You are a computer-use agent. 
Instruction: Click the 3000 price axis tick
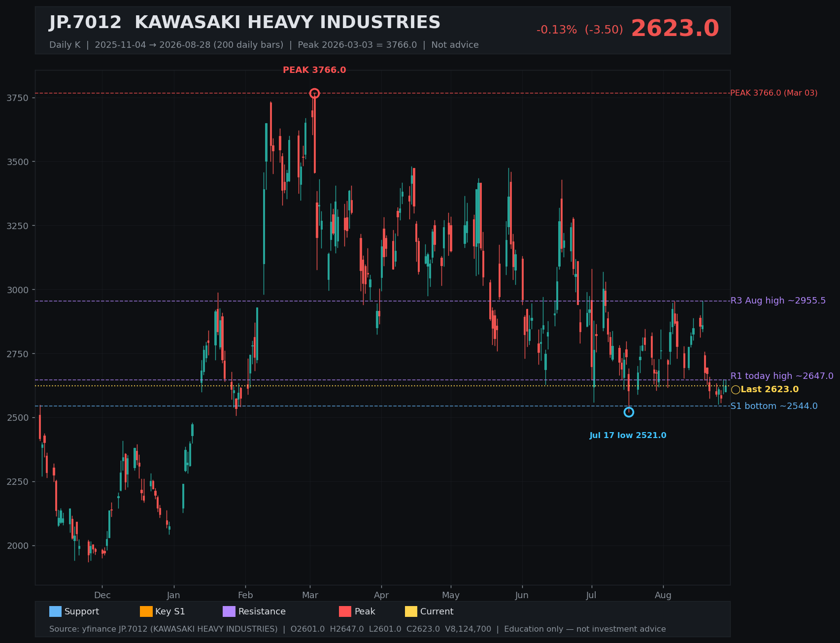18,290
